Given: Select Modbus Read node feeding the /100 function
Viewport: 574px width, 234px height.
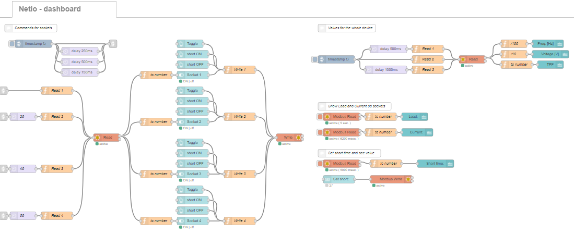Looking at the screenshot, I should pyautogui.click(x=472, y=59).
